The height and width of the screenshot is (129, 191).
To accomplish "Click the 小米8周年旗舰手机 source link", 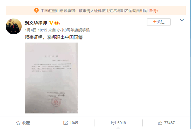I will [x=73, y=30].
